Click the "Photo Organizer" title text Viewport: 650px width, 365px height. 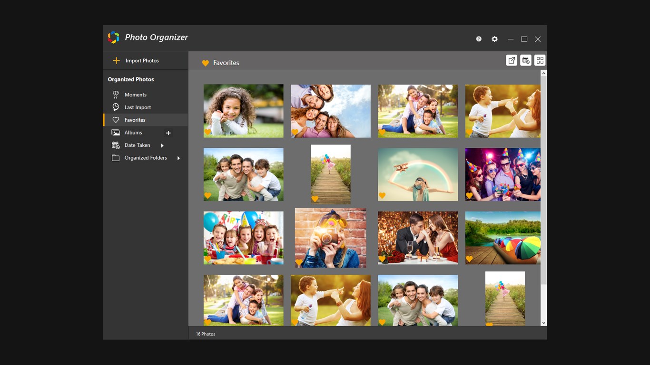(x=157, y=38)
